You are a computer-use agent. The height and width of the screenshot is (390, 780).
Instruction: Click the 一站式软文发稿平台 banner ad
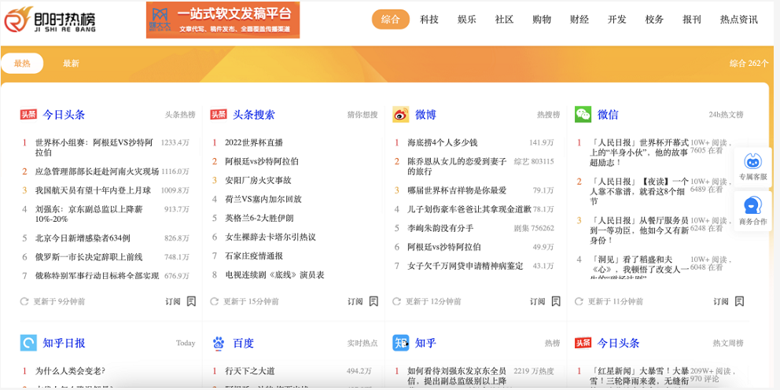223,20
